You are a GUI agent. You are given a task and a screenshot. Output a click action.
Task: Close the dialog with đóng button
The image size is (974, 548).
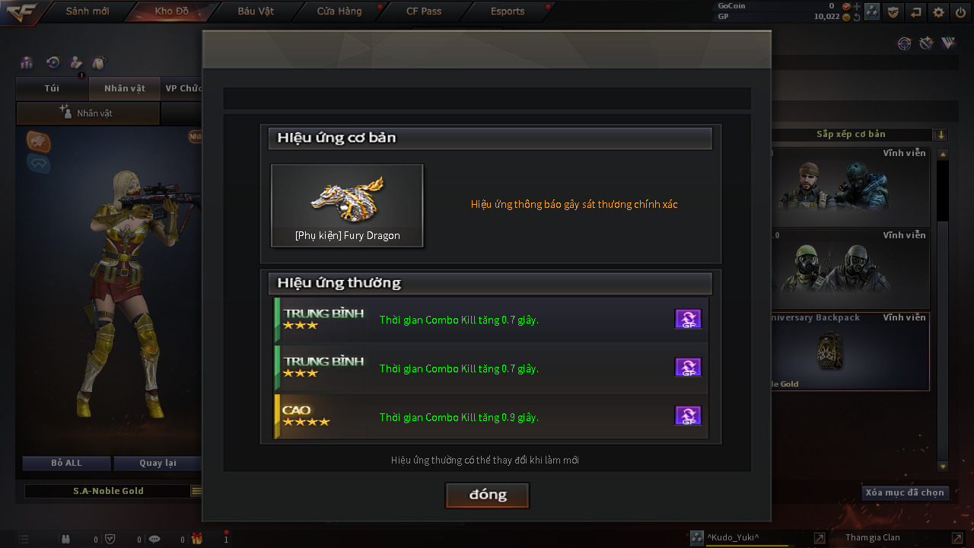(487, 495)
